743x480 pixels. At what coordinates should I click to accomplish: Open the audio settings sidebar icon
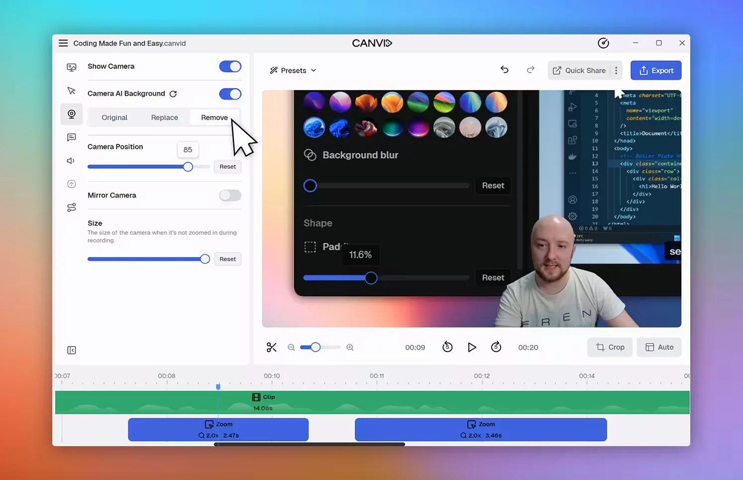[71, 161]
